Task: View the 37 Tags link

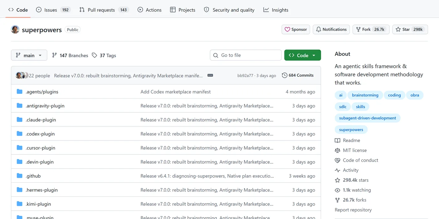Action: (104, 55)
